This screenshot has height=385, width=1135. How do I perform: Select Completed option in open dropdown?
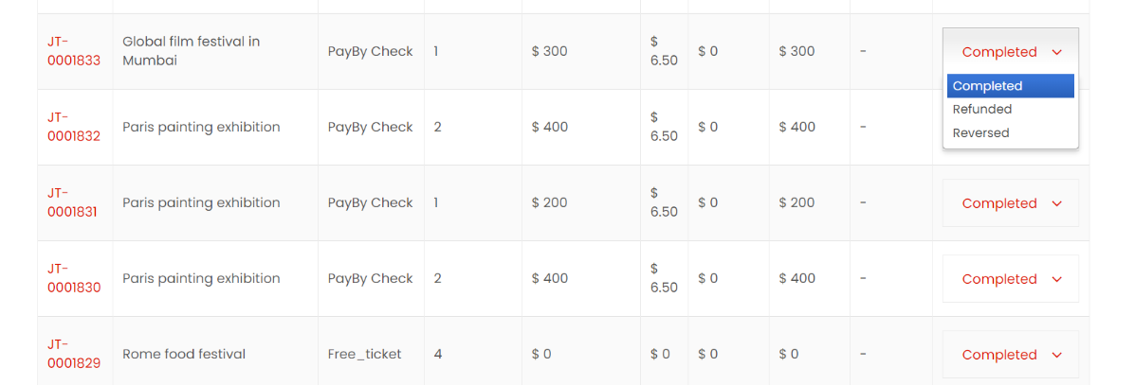click(x=1010, y=86)
